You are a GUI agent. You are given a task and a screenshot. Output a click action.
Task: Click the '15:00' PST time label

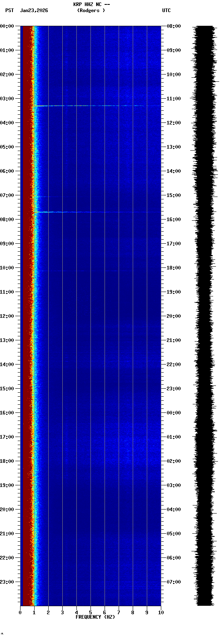click(7, 389)
